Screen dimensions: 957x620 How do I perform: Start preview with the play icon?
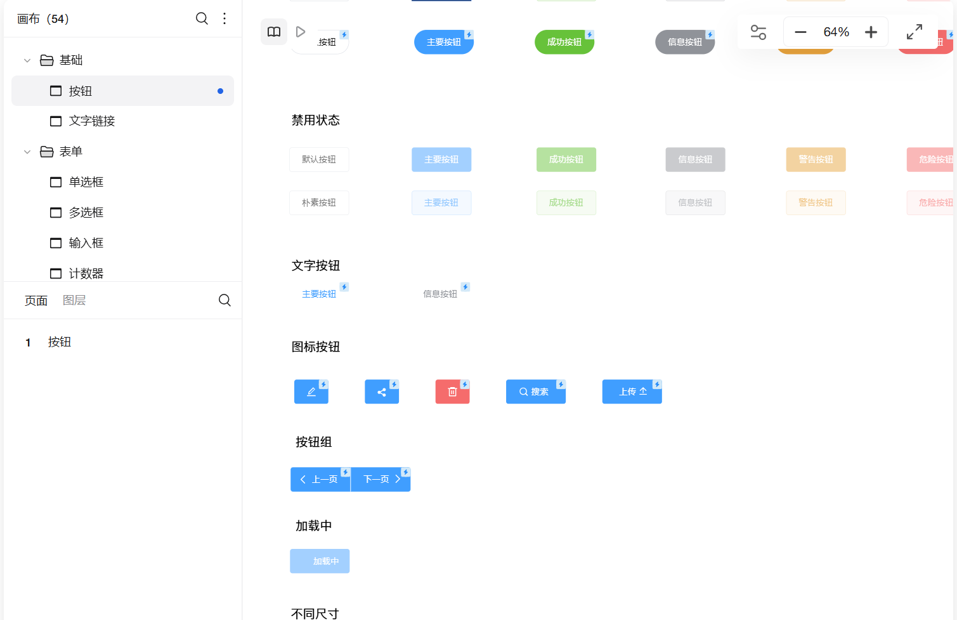point(301,32)
